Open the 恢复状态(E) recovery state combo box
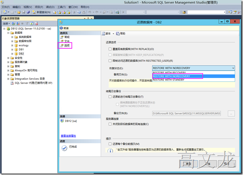Viewport: 243px width, 175px height. click(x=194, y=68)
